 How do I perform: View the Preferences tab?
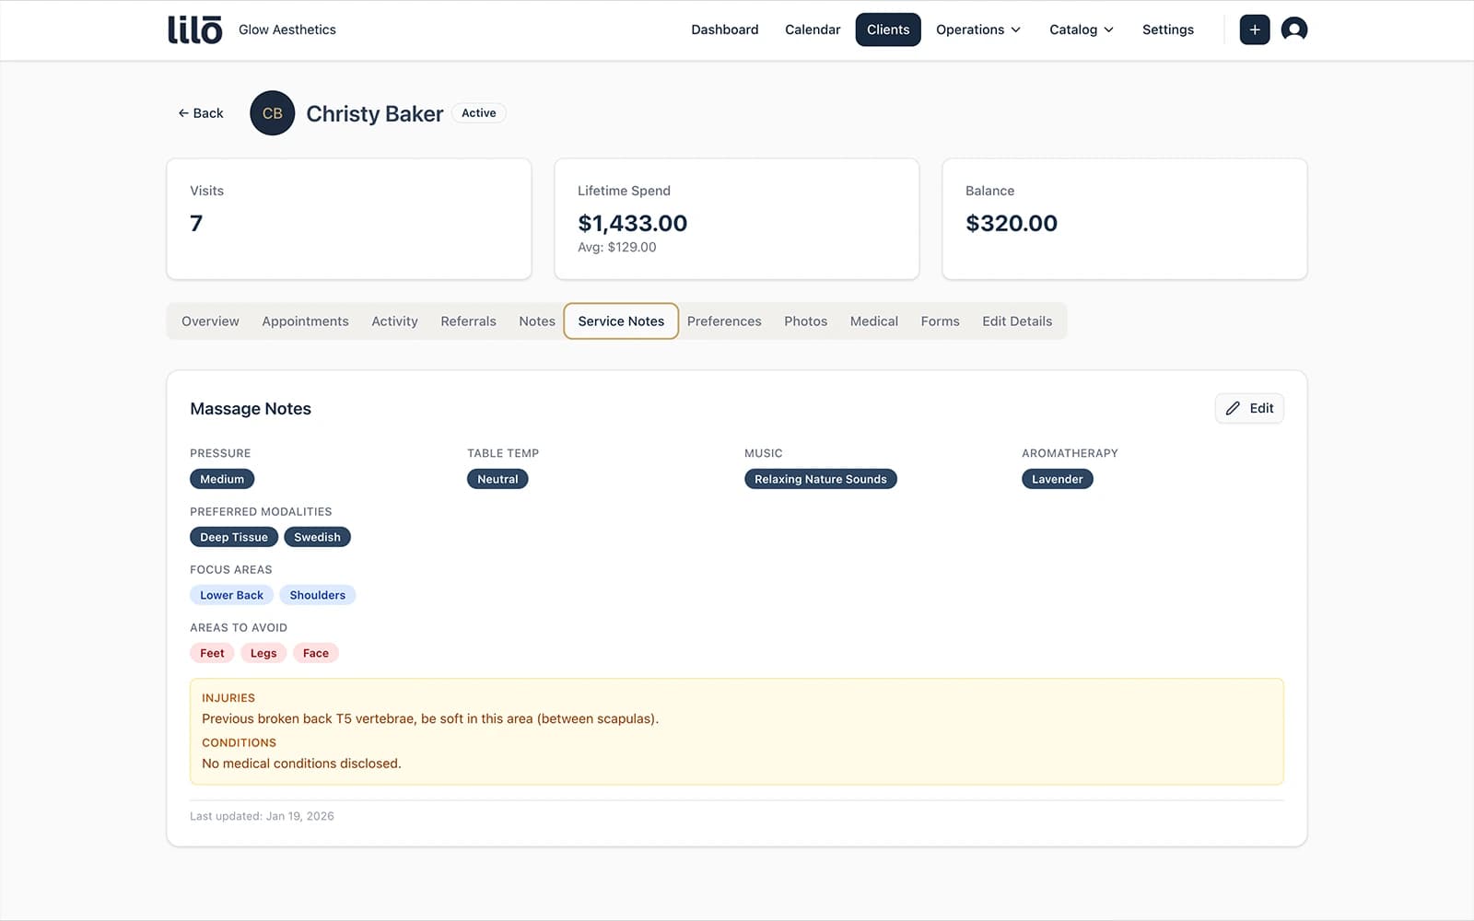(723, 321)
